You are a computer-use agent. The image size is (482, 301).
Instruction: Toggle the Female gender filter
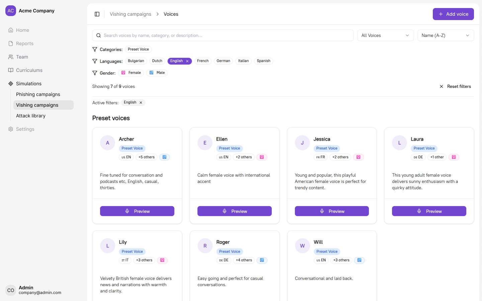[131, 73]
